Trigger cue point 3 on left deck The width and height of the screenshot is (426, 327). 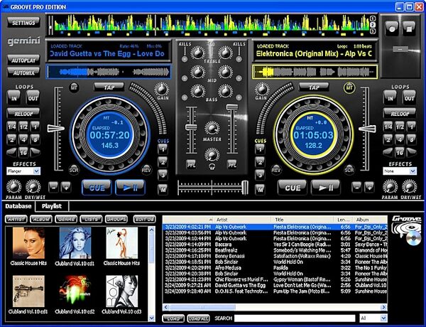point(163,175)
